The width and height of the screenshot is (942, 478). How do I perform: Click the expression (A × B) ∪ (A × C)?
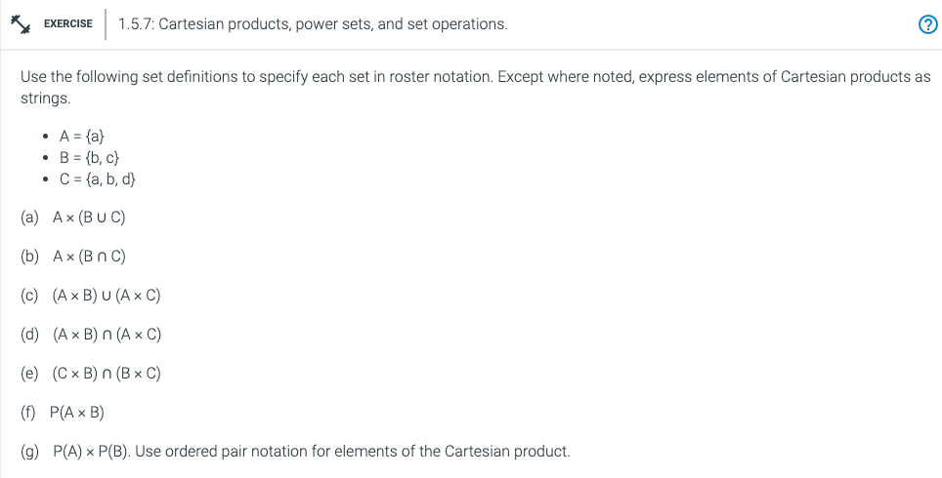point(107,296)
